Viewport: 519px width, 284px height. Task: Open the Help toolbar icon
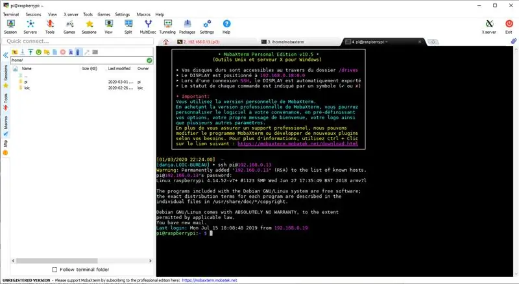click(226, 27)
